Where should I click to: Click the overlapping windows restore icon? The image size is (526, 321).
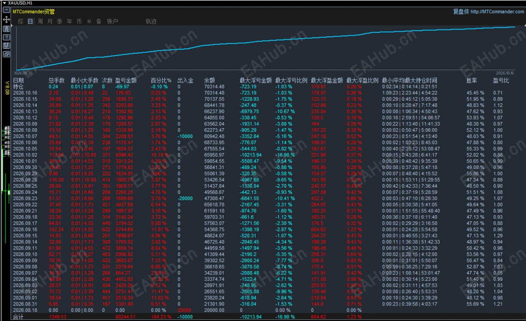tap(7, 54)
